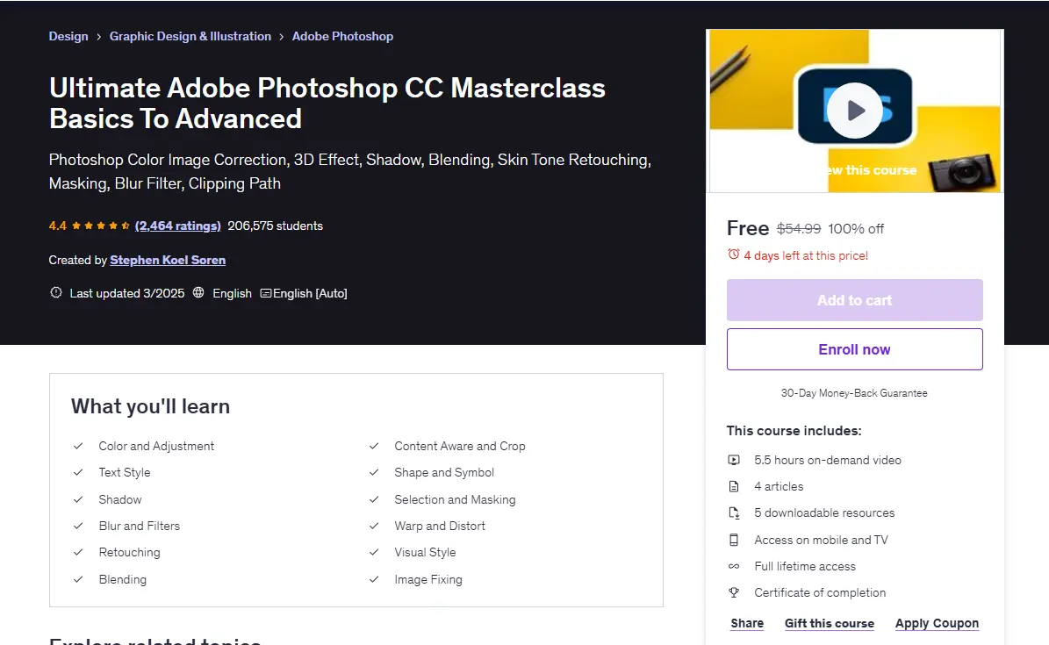Viewport: 1049px width, 645px height.
Task: Click the 206,575 students text
Action: (275, 226)
